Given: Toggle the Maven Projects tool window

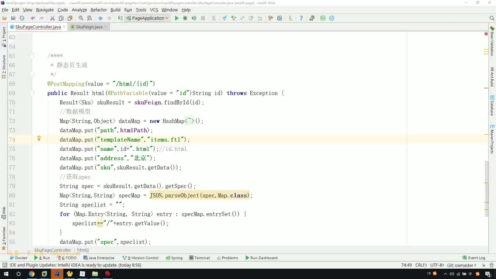Looking at the screenshot, I should coord(492,139).
